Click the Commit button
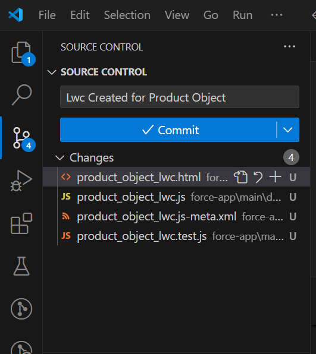The width and height of the screenshot is (316, 354). [168, 130]
